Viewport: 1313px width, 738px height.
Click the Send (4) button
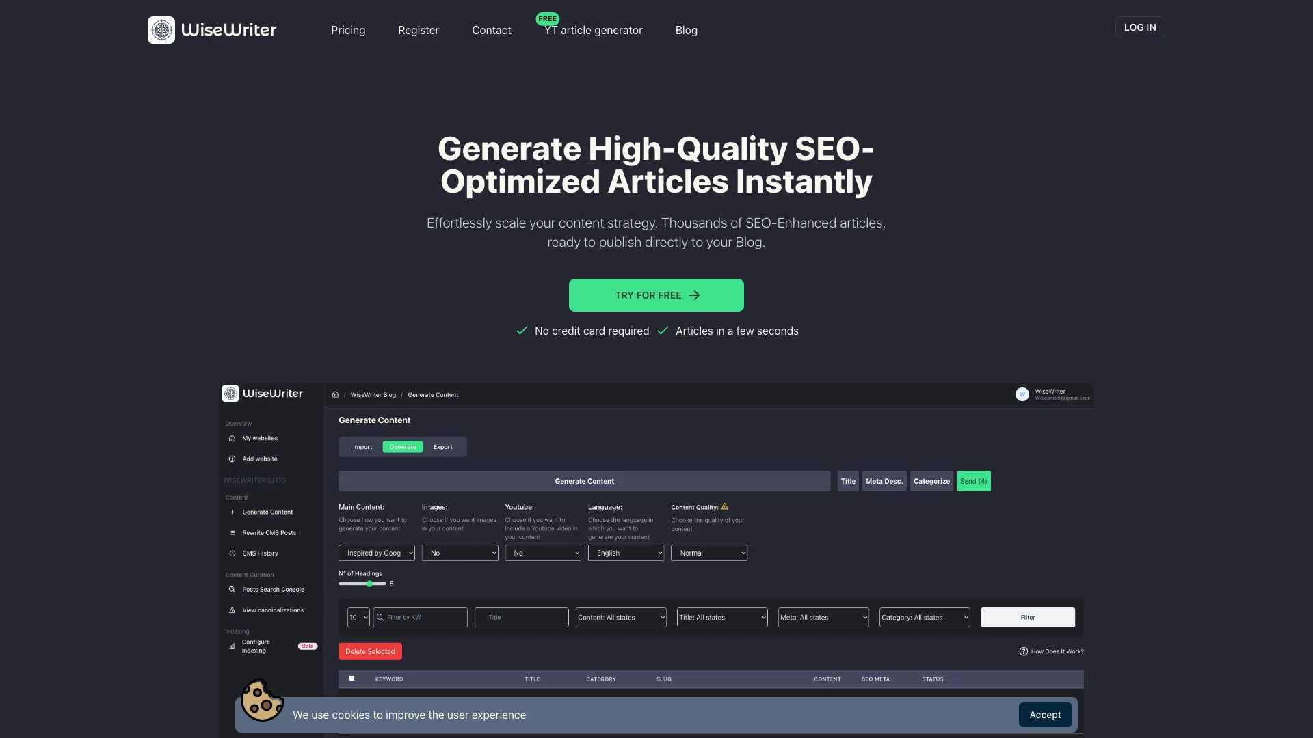coord(974,481)
